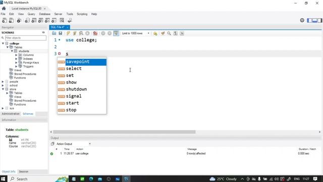This screenshot has width=323, height=182.
Task: Switch to the Session tab
Action: click(24, 171)
